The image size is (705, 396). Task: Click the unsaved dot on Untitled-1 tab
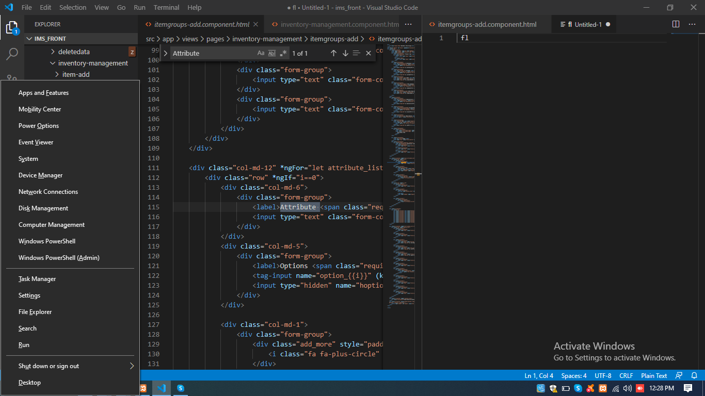click(x=607, y=24)
